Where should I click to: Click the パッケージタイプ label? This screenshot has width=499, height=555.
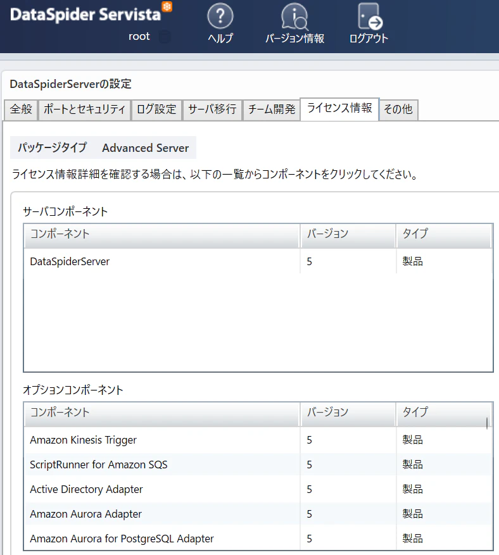click(53, 147)
